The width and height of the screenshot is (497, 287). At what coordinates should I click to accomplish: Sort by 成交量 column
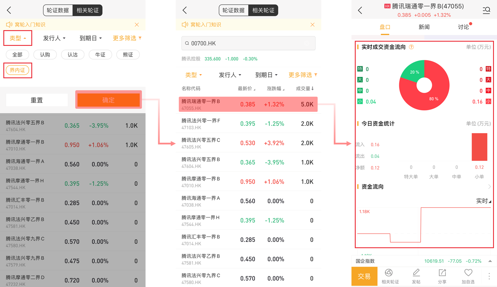point(305,89)
